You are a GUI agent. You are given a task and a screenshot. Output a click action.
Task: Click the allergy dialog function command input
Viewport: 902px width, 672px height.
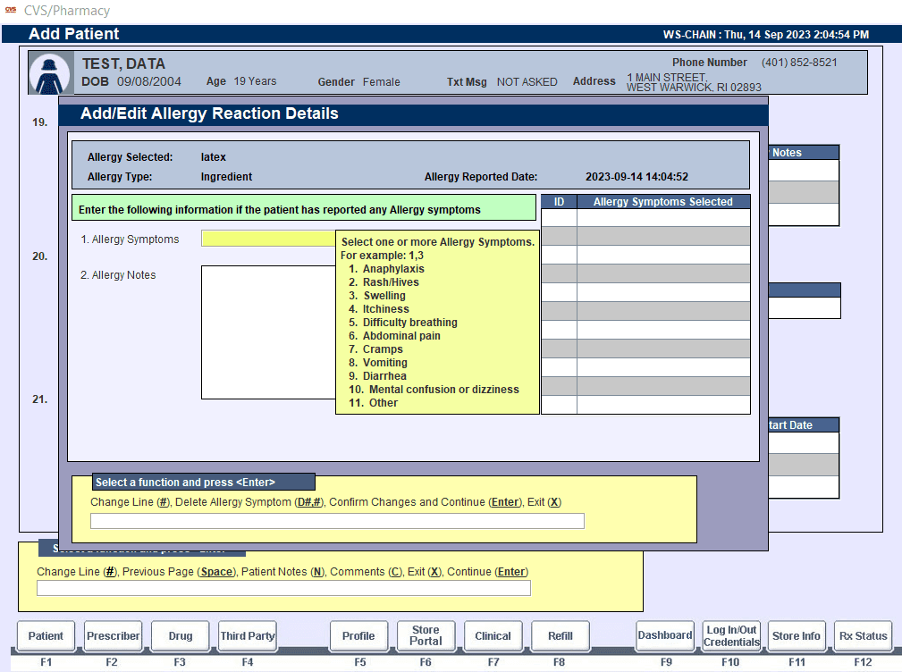[x=337, y=521]
